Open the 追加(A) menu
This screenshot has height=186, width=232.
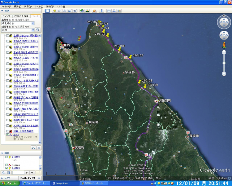pos(50,7)
